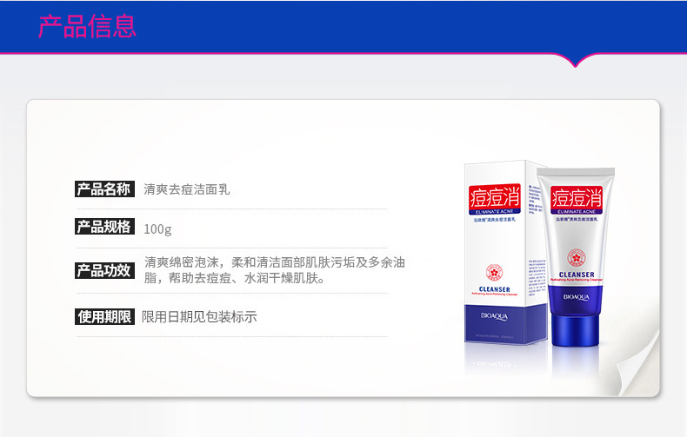Click the red flower emblem on tube
This screenshot has width=687, height=437.
pyautogui.click(x=576, y=257)
